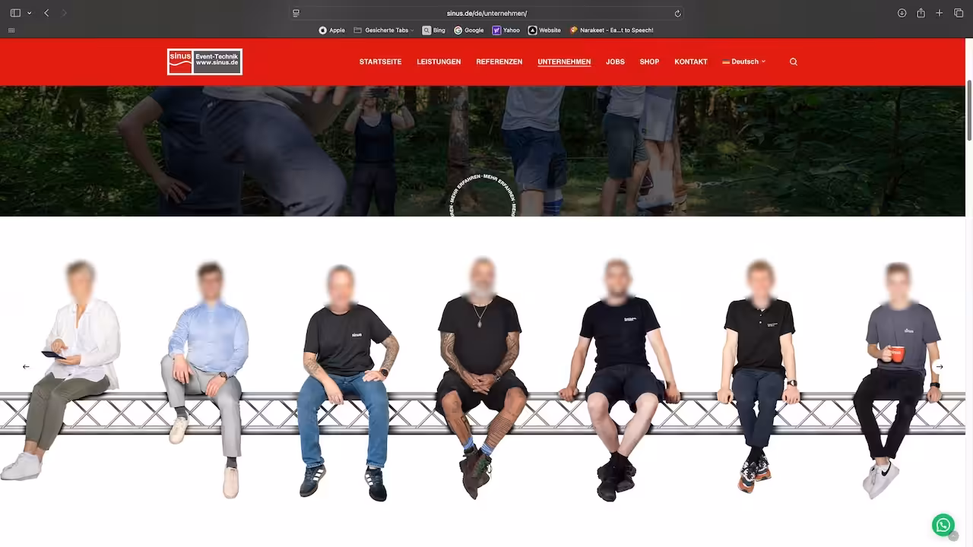Open the Google bookmark

pos(468,30)
